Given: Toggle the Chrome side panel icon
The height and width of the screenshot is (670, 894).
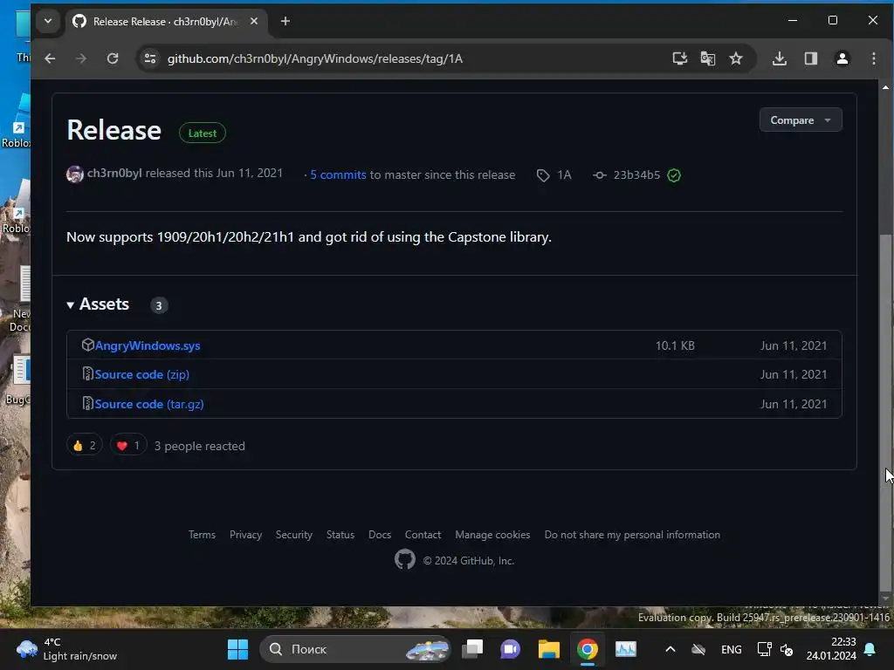Looking at the screenshot, I should click(x=811, y=58).
